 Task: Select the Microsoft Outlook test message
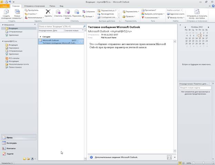(61, 41)
